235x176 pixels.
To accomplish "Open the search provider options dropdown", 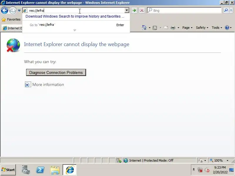I will pos(231,10).
